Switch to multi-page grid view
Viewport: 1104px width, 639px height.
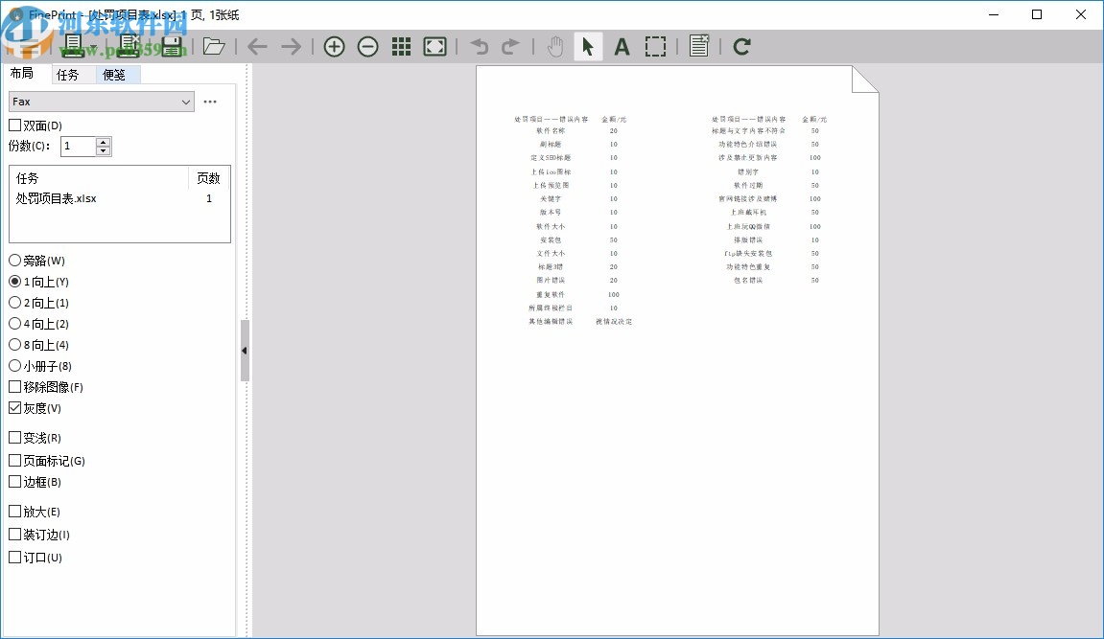point(402,45)
